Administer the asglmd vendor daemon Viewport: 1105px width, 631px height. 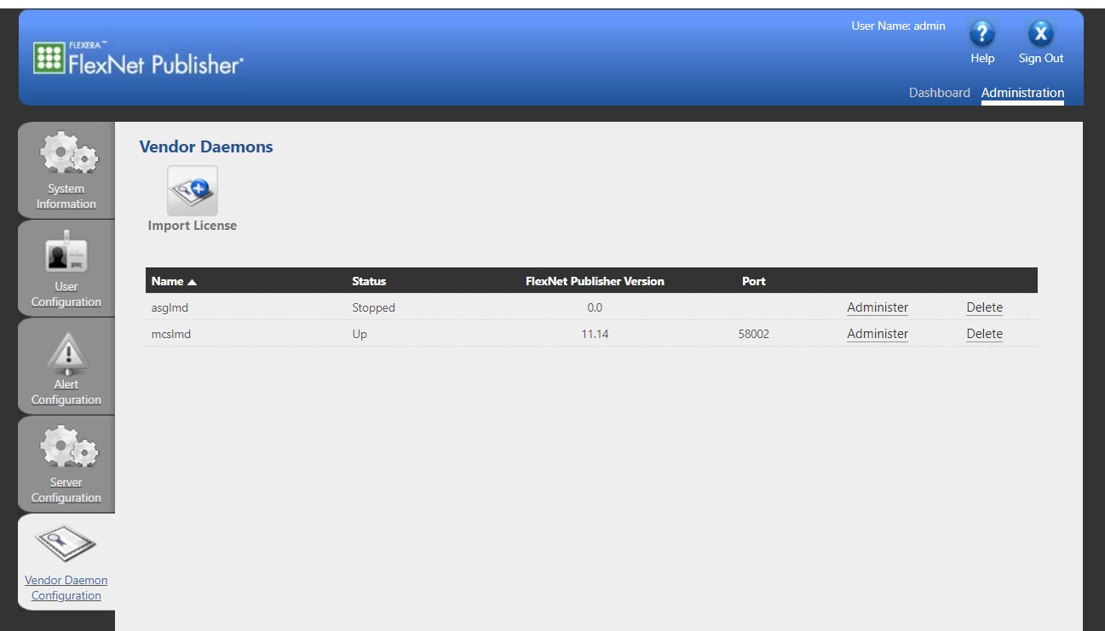coord(877,307)
